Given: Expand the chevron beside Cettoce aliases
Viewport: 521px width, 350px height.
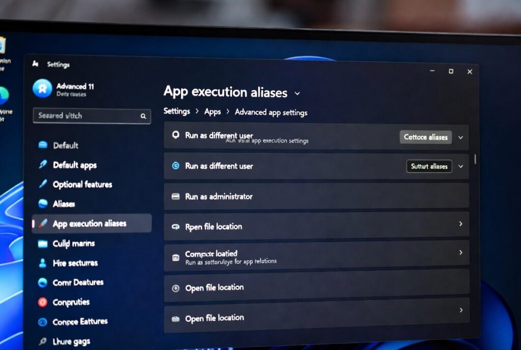Looking at the screenshot, I should 460,137.
